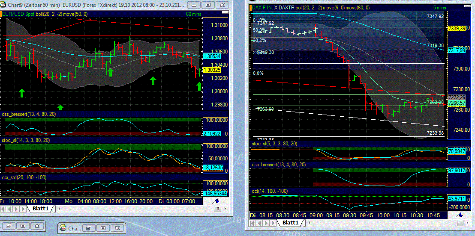
Task: Restore the minimized Cha... chart window
Action: coord(89,228)
